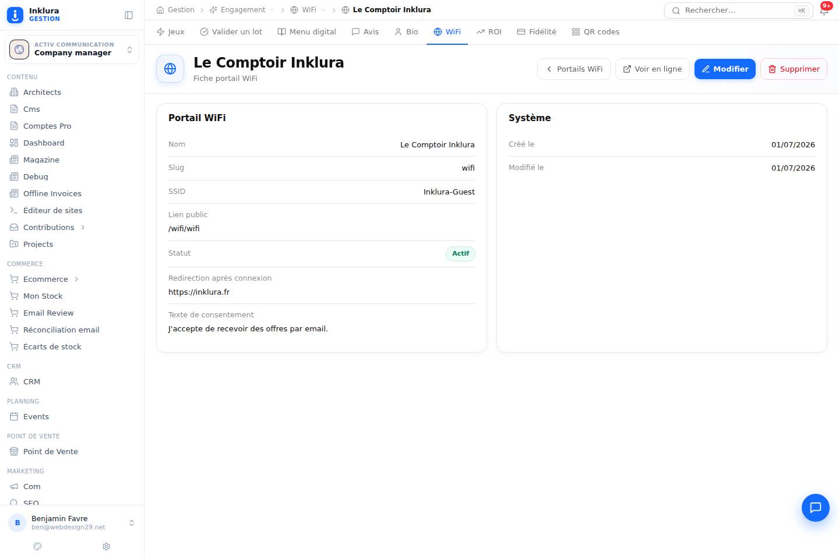This screenshot has width=839, height=559.
Task: Open the Engagement breadcrumb dropdown chevron
Action: coord(272,10)
